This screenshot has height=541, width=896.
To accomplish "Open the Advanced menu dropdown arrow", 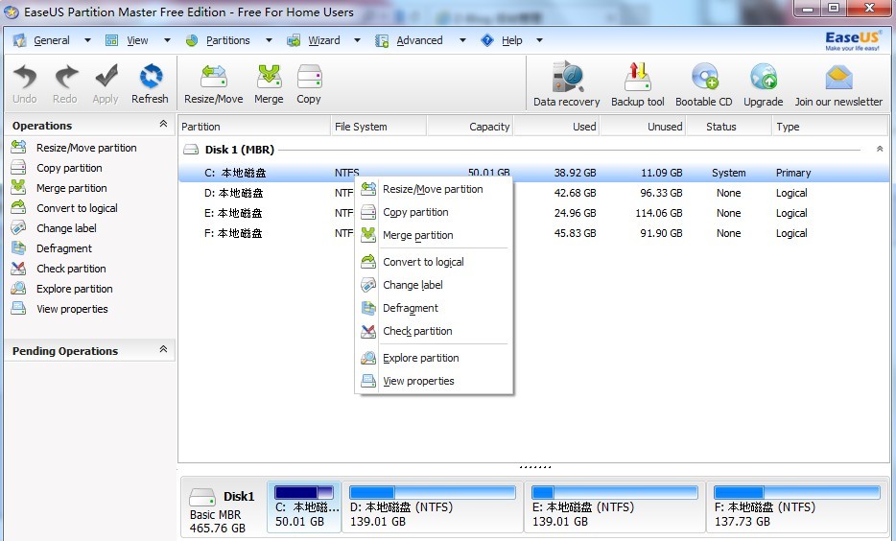I will point(462,40).
